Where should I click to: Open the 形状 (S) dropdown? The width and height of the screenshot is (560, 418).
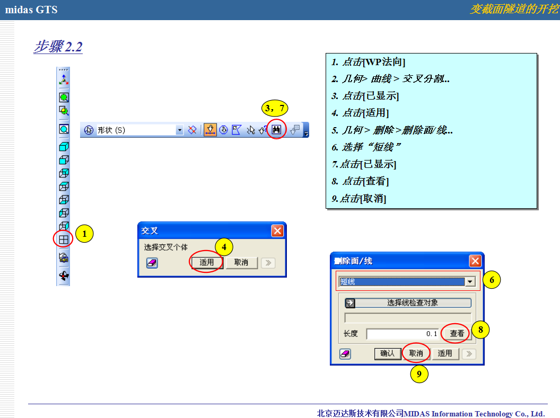tap(179, 130)
